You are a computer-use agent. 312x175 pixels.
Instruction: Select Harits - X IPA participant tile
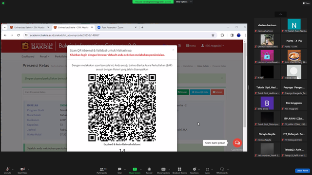pyautogui.click(x=294, y=41)
